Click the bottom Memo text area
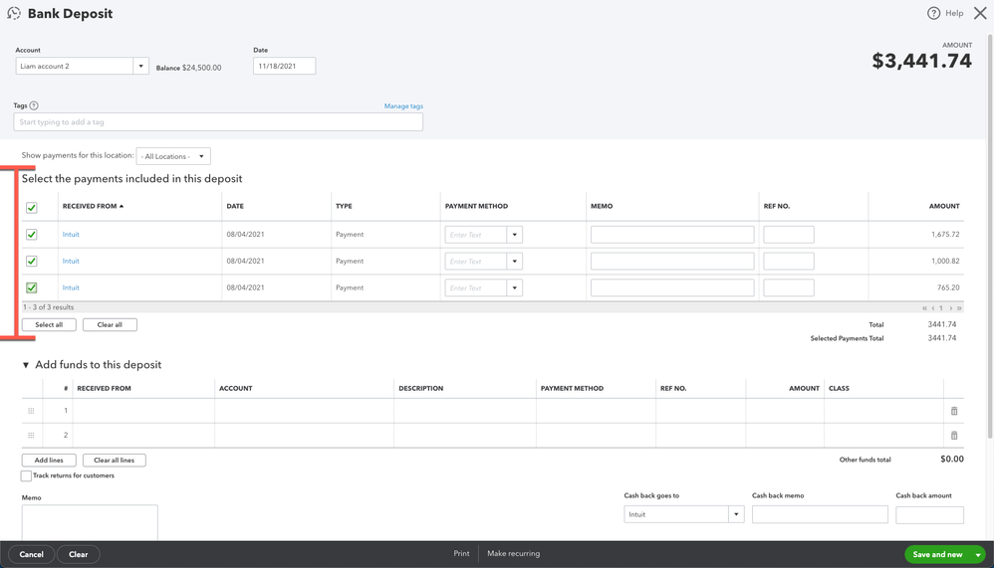The height and width of the screenshot is (568, 994). [x=90, y=522]
